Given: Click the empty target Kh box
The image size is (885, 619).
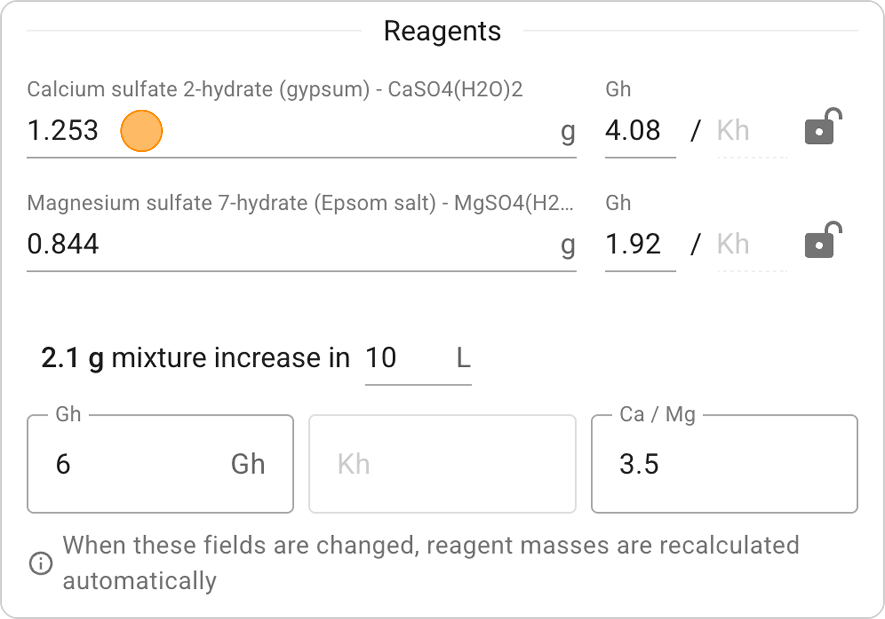Looking at the screenshot, I should click(x=442, y=464).
